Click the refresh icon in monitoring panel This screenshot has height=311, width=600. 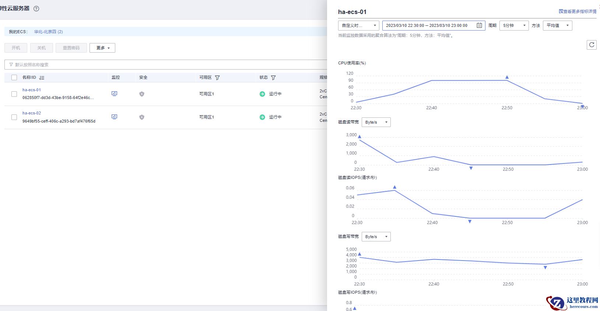click(x=592, y=45)
